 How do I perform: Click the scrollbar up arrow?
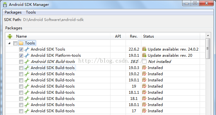coord(208,35)
